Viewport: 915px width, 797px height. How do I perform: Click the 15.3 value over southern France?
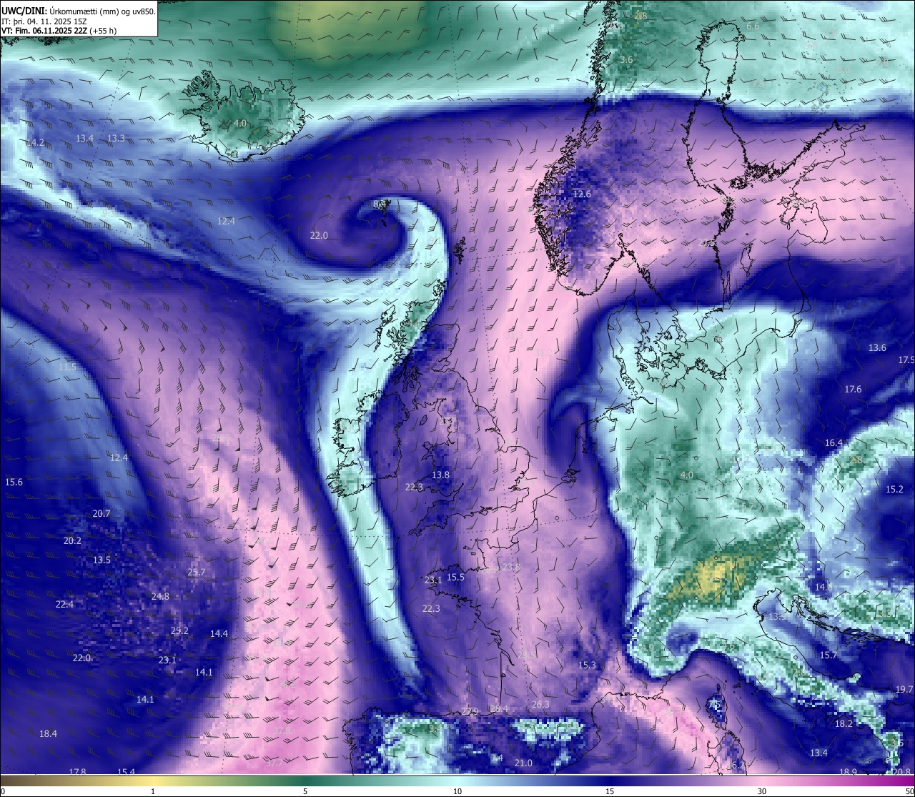(587, 665)
